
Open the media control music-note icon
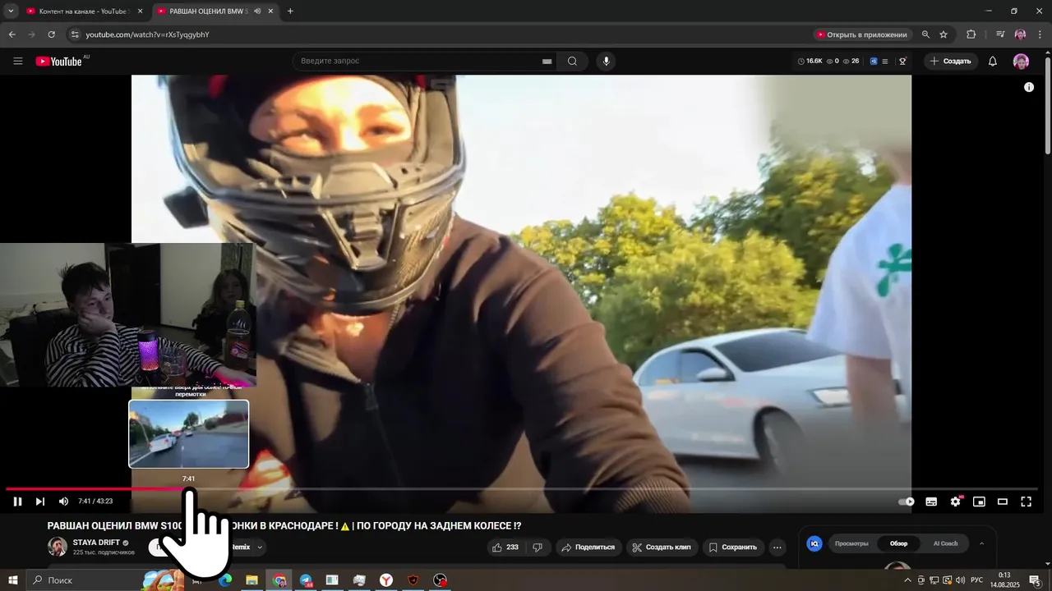(x=999, y=34)
